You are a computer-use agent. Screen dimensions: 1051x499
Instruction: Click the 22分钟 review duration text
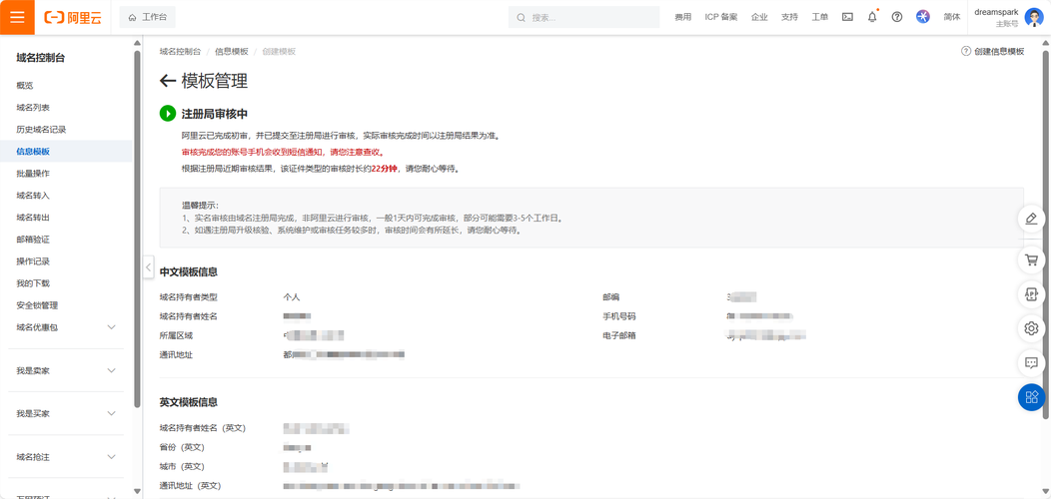[384, 170]
